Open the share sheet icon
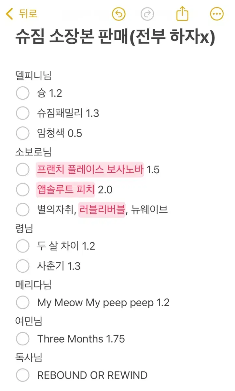Image resolution: width=235 pixels, height=391 pixels. (x=182, y=14)
